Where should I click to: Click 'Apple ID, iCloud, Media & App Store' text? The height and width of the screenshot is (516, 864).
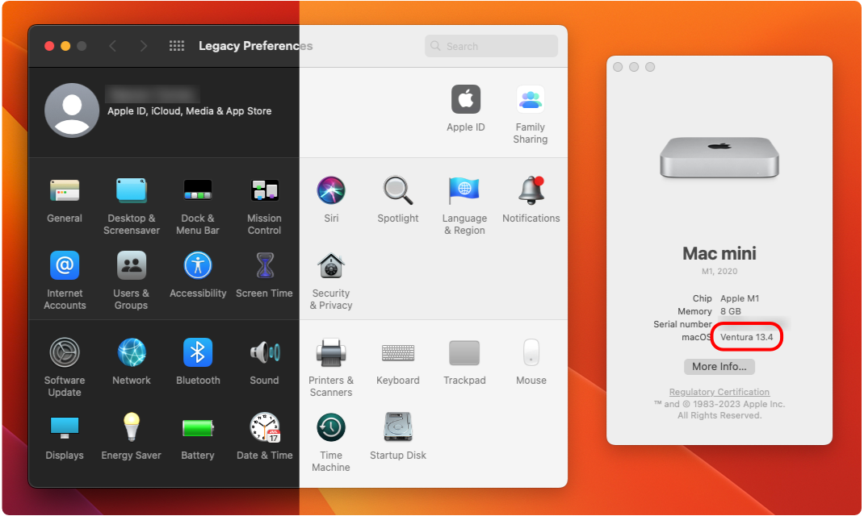click(189, 111)
